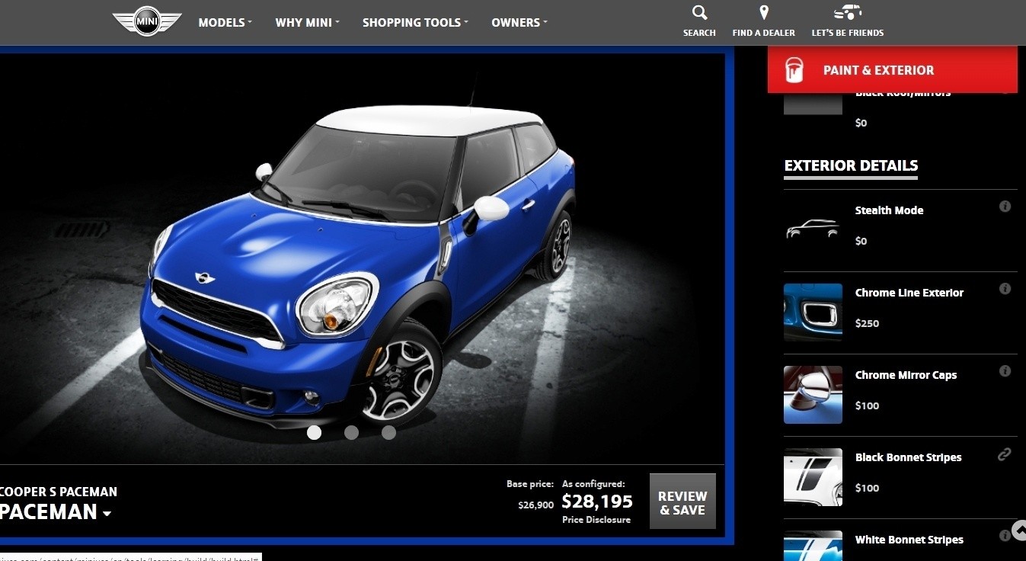Show info for White Bonnet Stripes
Image resolution: width=1026 pixels, height=561 pixels.
[1005, 536]
